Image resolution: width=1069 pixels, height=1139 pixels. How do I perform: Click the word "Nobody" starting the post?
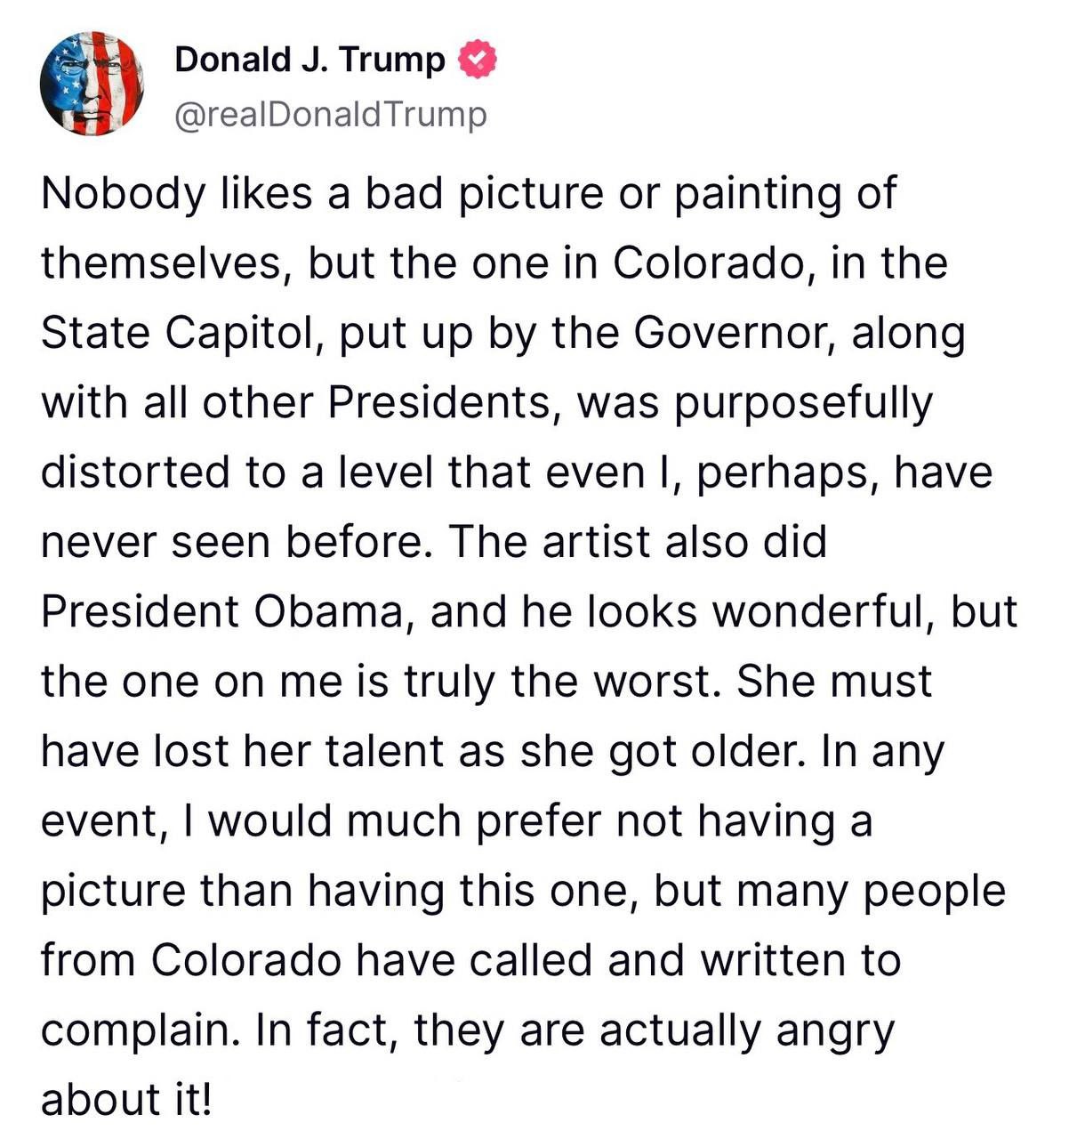click(x=123, y=193)
